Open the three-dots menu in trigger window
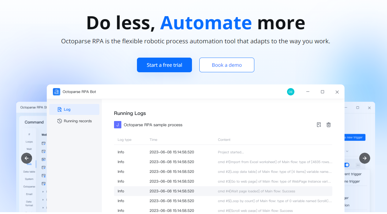This screenshot has width=387, height=214. coord(358,165)
